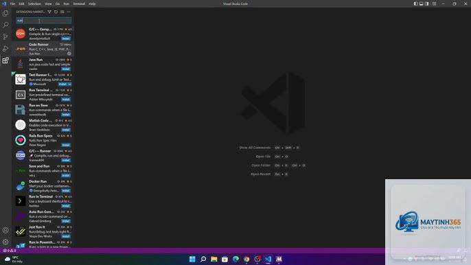Open the Rails Run Specs extension icon

pos(21,140)
